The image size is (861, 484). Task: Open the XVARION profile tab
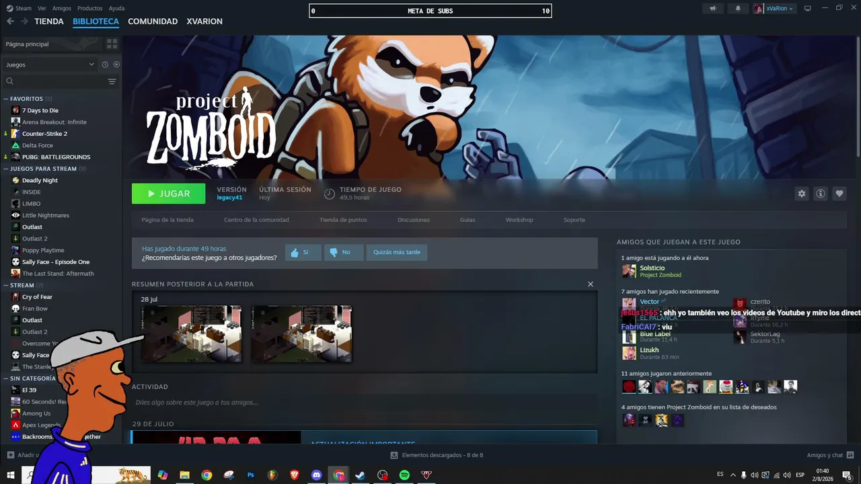point(204,22)
